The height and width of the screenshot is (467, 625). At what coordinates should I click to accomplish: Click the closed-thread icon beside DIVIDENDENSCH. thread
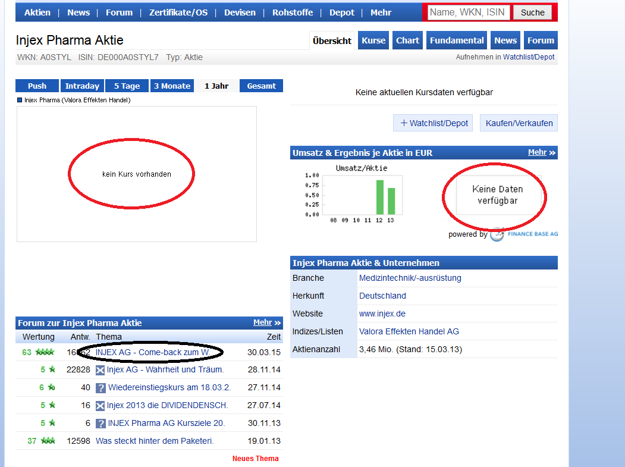point(100,406)
